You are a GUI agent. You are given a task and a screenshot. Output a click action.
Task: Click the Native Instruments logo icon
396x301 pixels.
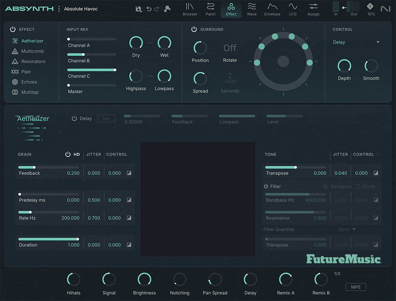[385, 9]
